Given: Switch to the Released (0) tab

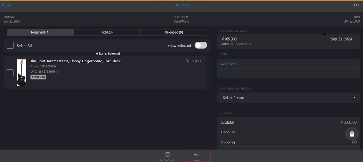Looking at the screenshot, I should (174, 32).
